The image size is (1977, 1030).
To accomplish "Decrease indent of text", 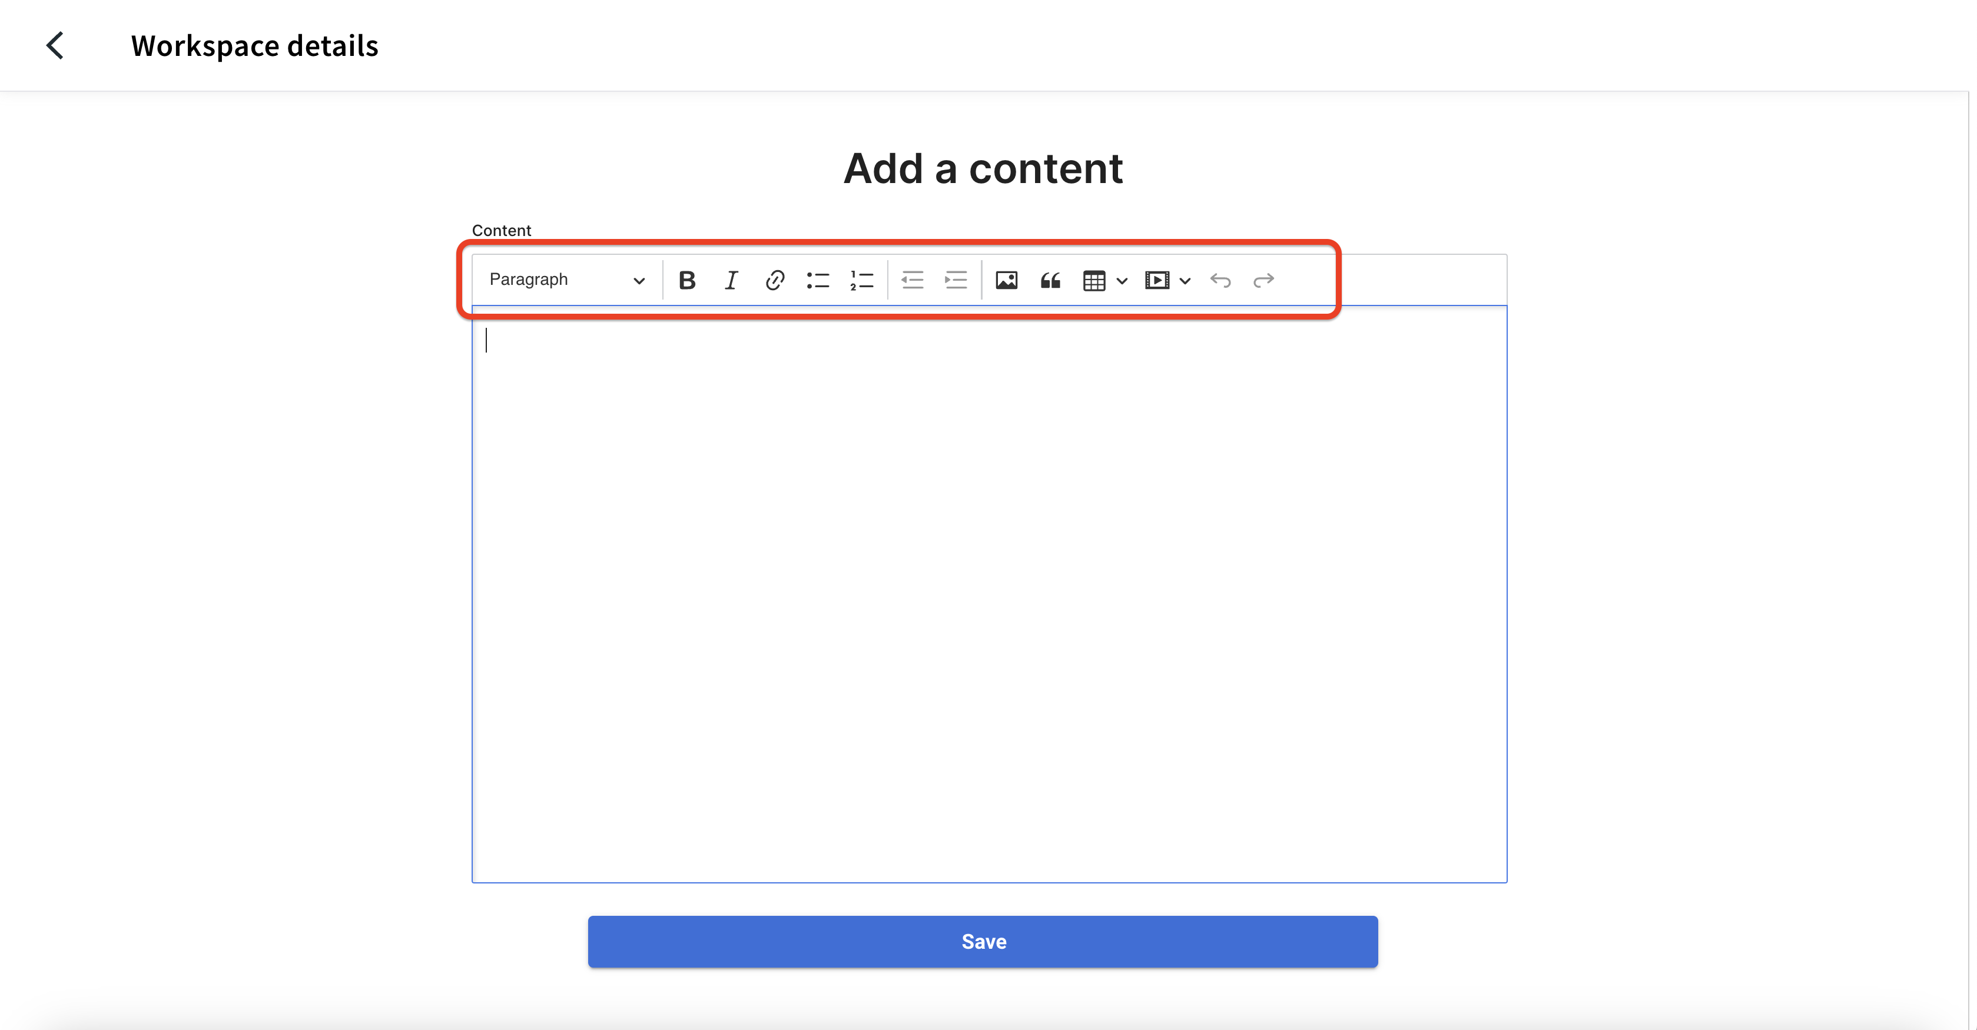I will 912,280.
